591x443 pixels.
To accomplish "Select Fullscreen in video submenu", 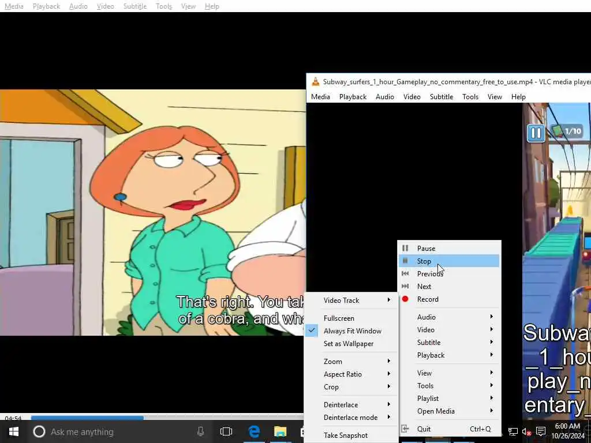I will (351, 318).
